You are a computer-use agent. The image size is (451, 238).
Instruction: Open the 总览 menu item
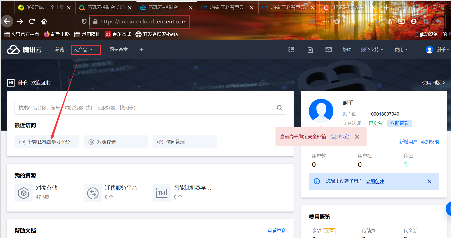[x=60, y=50]
